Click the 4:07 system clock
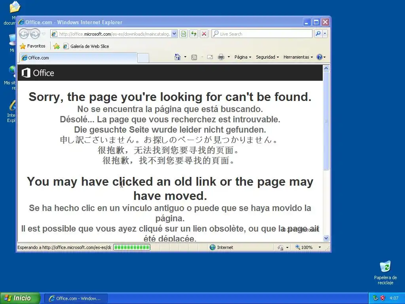This screenshot has height=304, width=405. (394, 298)
